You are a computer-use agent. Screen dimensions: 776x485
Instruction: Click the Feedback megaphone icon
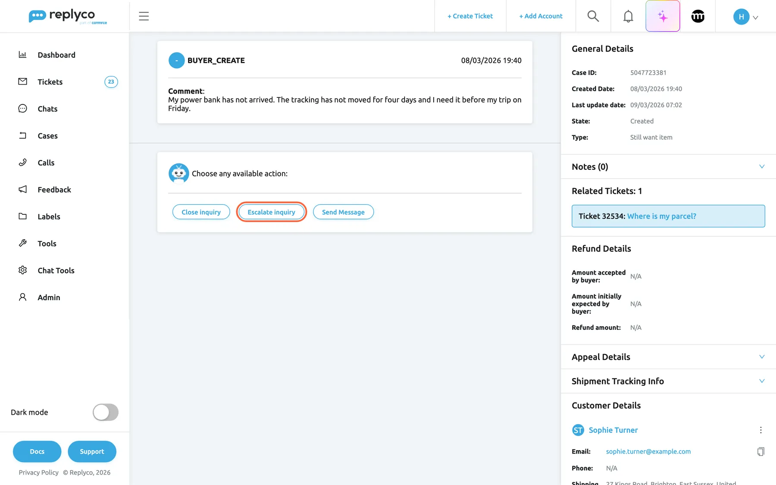click(x=23, y=189)
